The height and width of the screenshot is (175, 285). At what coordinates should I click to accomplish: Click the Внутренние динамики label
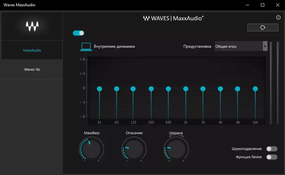[114, 47]
